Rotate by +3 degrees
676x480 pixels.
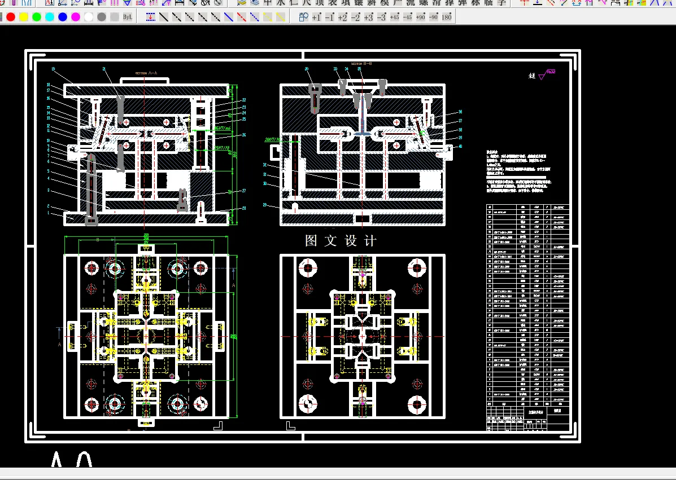point(368,17)
